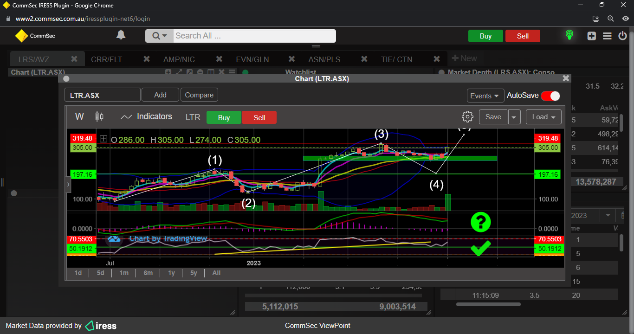This screenshot has width=634, height=334.
Task: Click the LTR.ASX symbol input field
Action: pyautogui.click(x=102, y=95)
